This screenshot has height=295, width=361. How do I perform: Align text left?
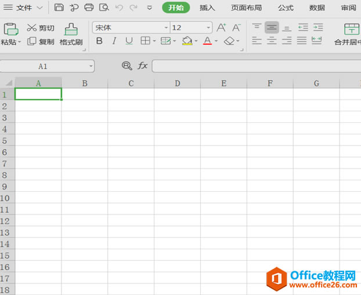(257, 41)
